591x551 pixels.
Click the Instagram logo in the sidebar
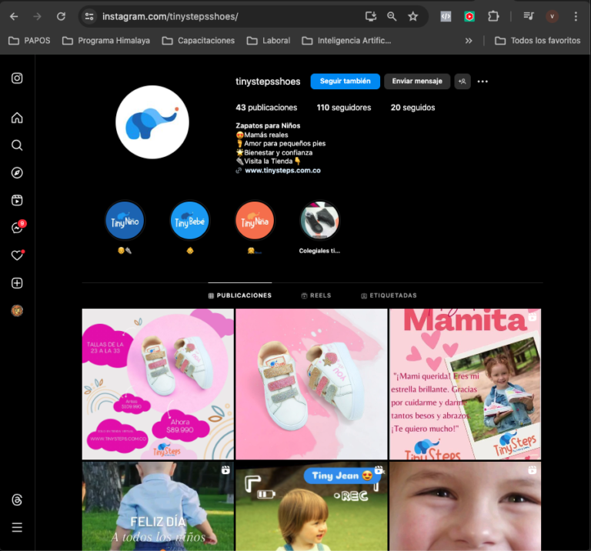click(17, 78)
